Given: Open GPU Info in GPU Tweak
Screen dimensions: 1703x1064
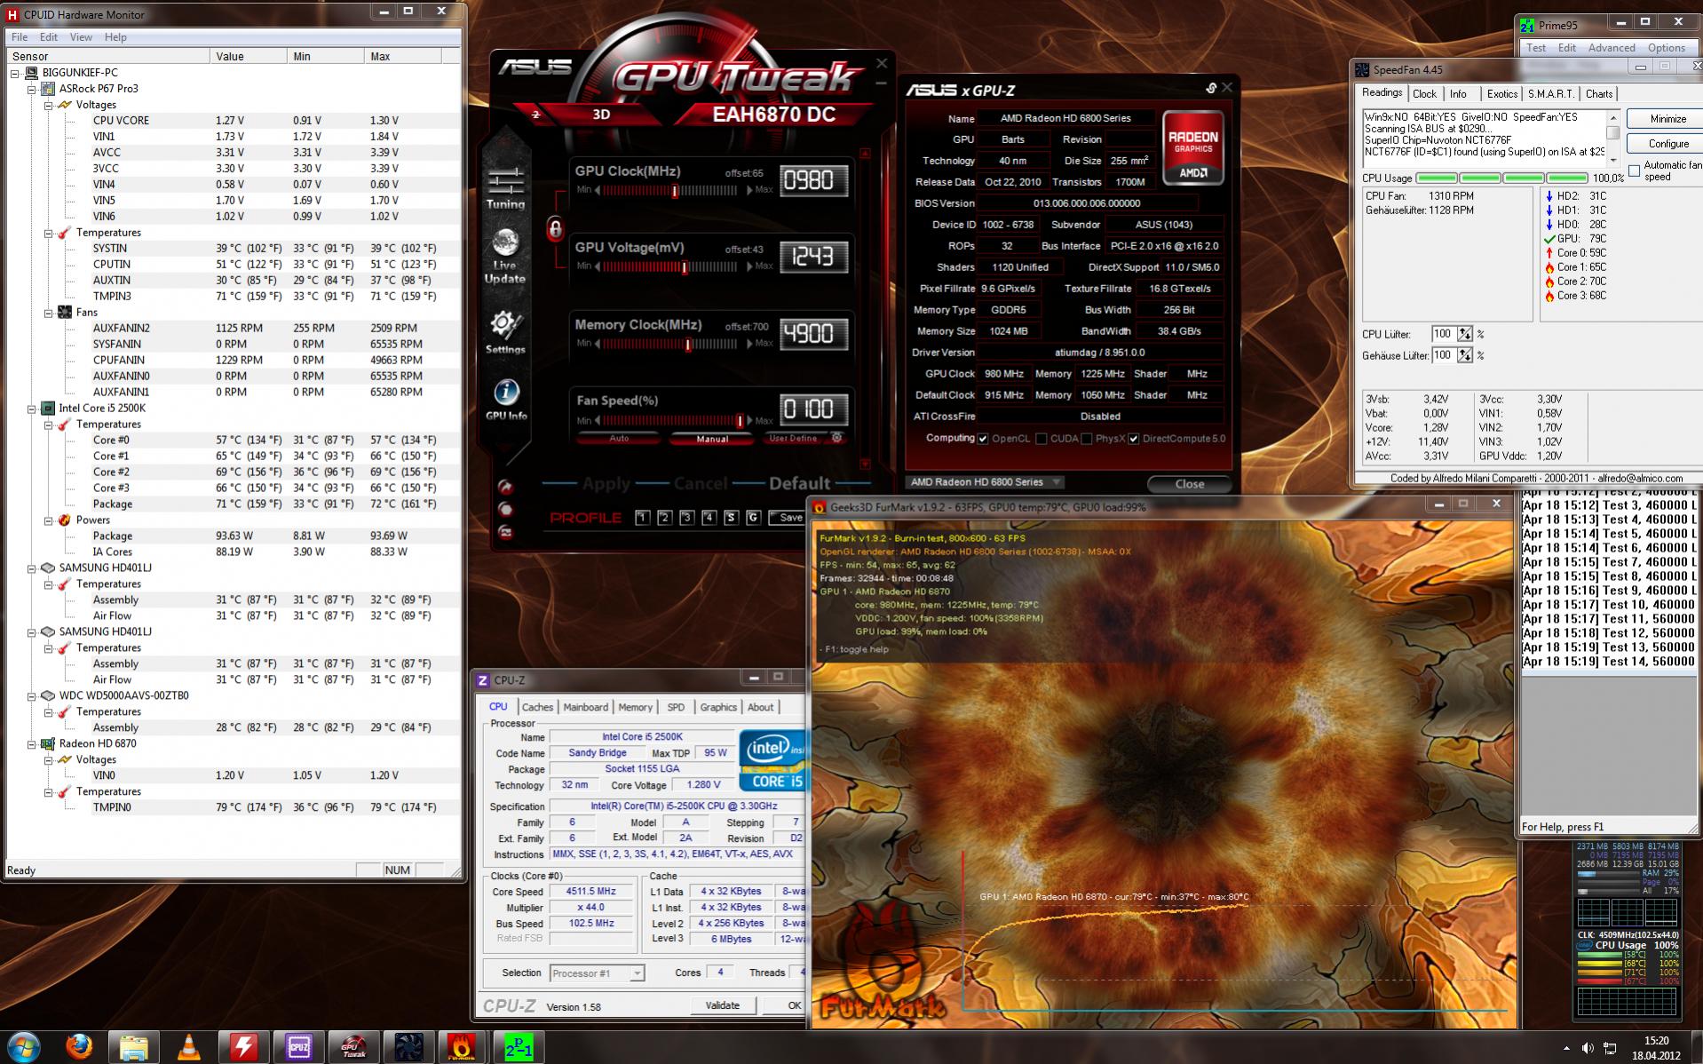Looking at the screenshot, I should click(x=506, y=400).
